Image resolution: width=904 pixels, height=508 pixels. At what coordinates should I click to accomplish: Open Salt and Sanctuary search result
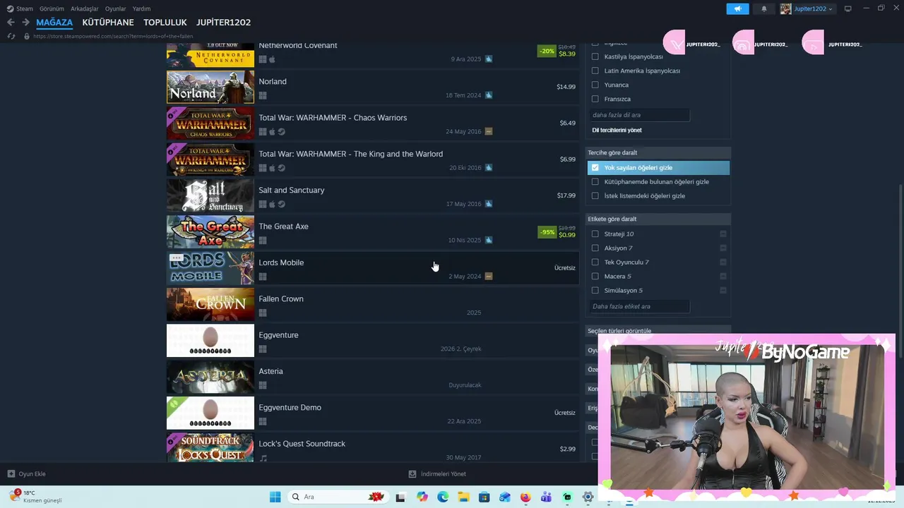point(373,195)
